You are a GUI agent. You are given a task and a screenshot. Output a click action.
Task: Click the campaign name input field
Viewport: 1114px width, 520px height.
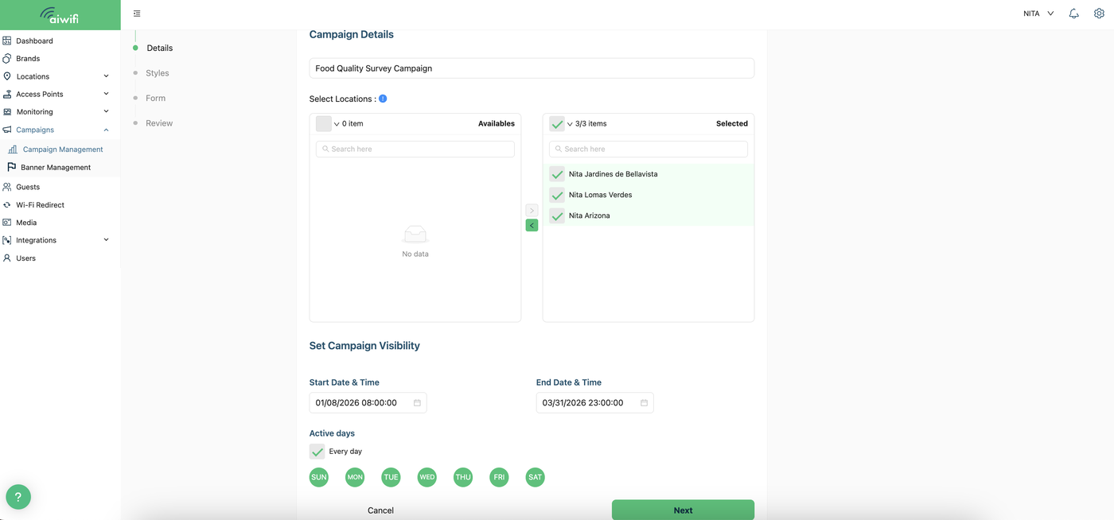click(x=532, y=68)
